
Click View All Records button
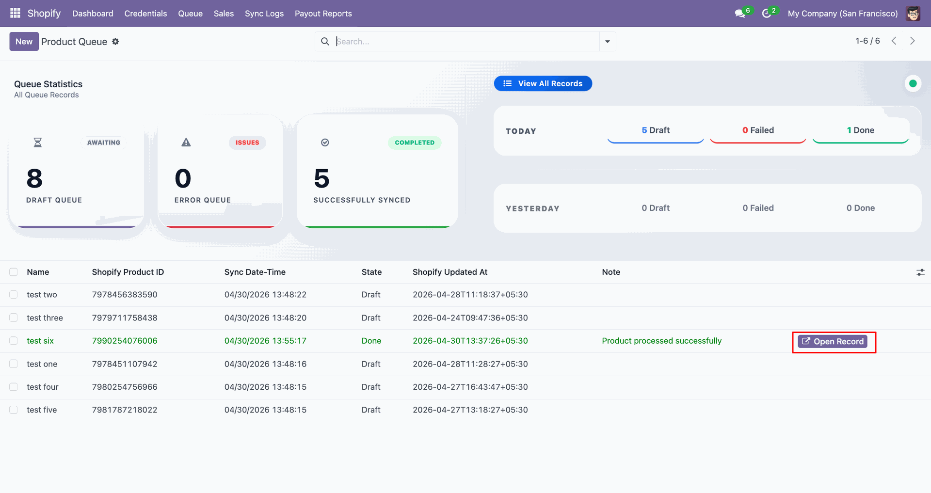(x=543, y=83)
